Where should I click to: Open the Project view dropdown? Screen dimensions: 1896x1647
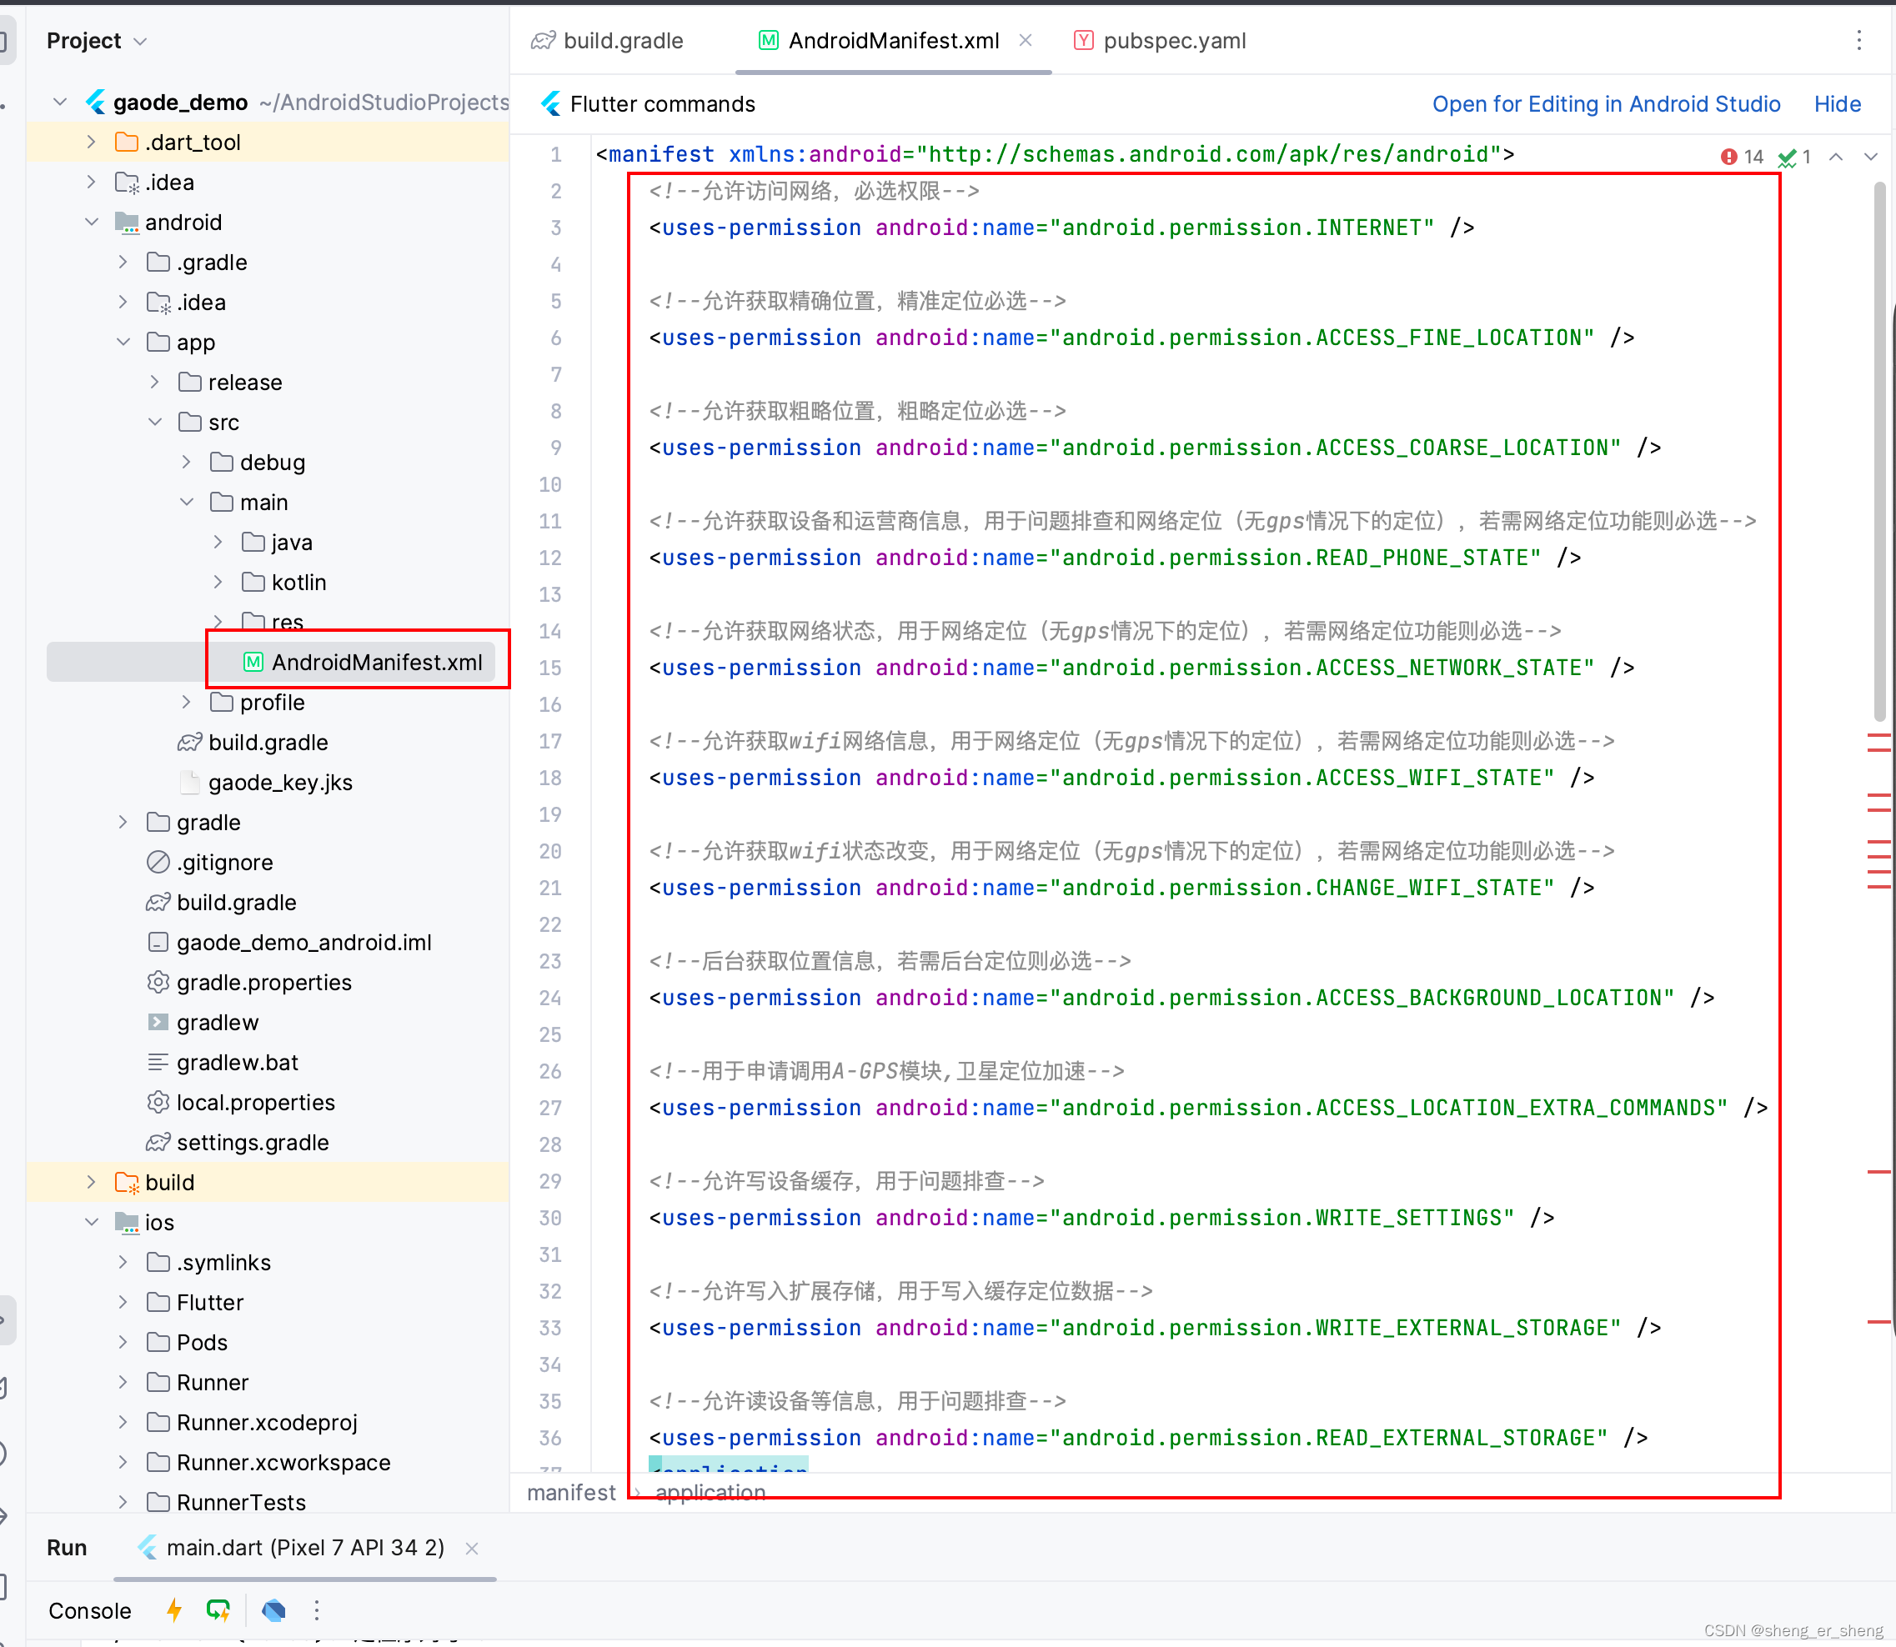(x=97, y=41)
